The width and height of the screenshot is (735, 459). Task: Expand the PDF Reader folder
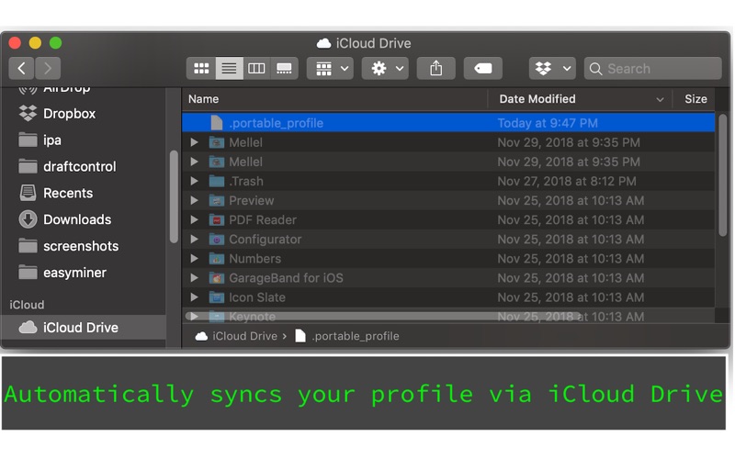tap(194, 219)
